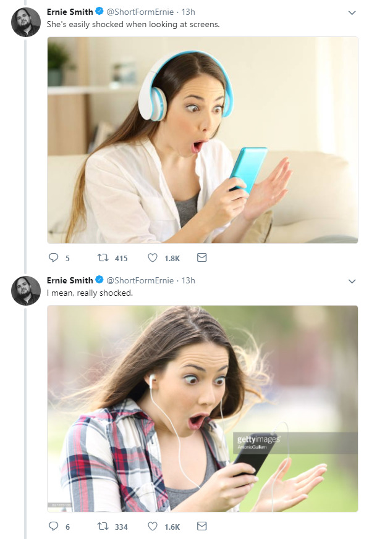The width and height of the screenshot is (377, 539).
Task: Click Ernie Smith's profile picture on second tweet
Action: [26, 291]
